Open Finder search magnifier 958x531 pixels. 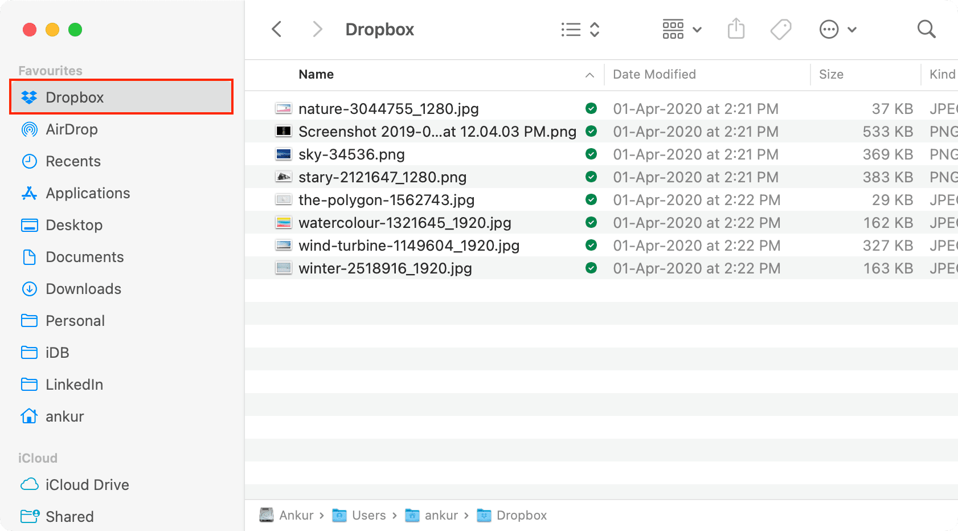coord(927,29)
